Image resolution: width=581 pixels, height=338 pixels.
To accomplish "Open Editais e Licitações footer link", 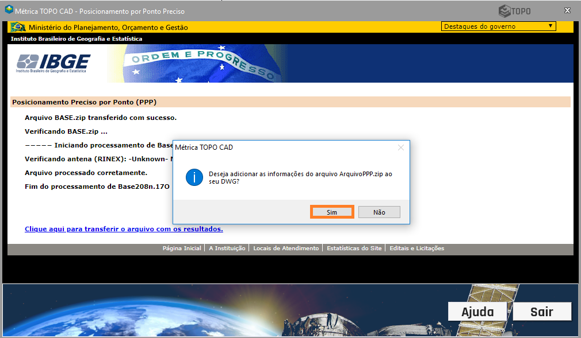I will point(417,248).
